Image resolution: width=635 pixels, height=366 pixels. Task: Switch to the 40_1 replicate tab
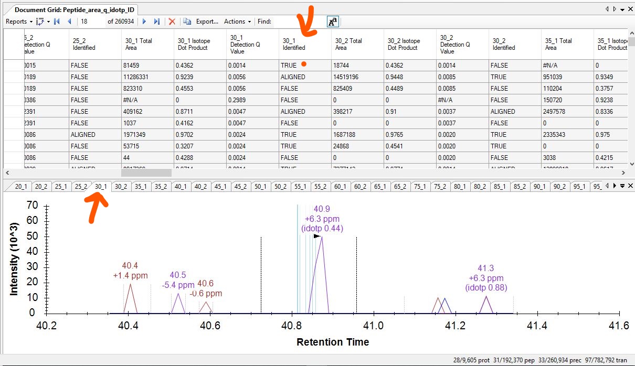point(180,186)
